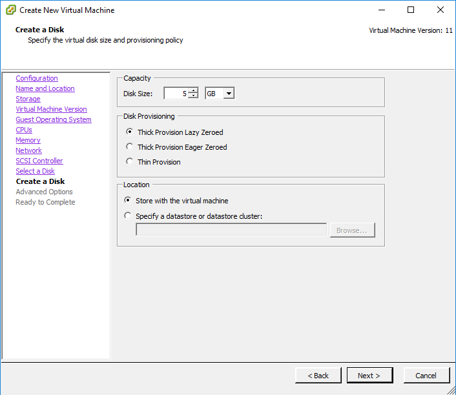Open Guest Operating System step
Screen dimensions: 456x395
(x=54, y=119)
